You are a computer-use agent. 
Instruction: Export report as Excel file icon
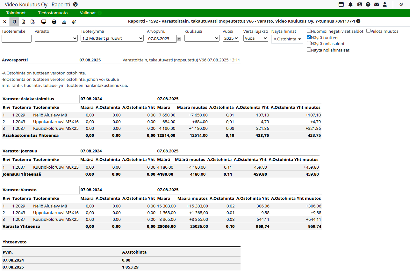coord(23,22)
